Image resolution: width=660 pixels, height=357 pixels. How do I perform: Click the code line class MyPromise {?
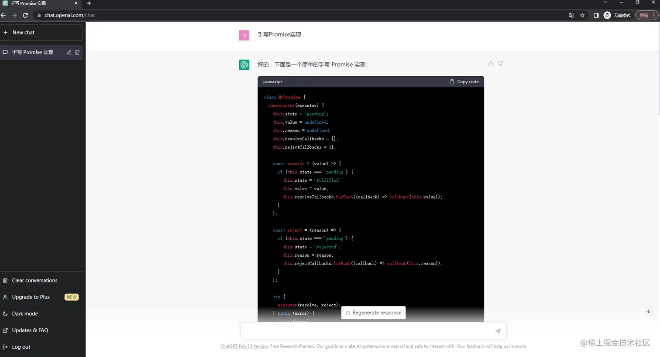click(x=285, y=97)
